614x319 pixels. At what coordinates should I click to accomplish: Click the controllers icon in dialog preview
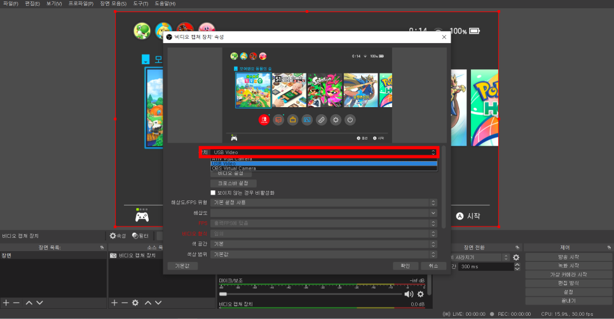(x=321, y=120)
